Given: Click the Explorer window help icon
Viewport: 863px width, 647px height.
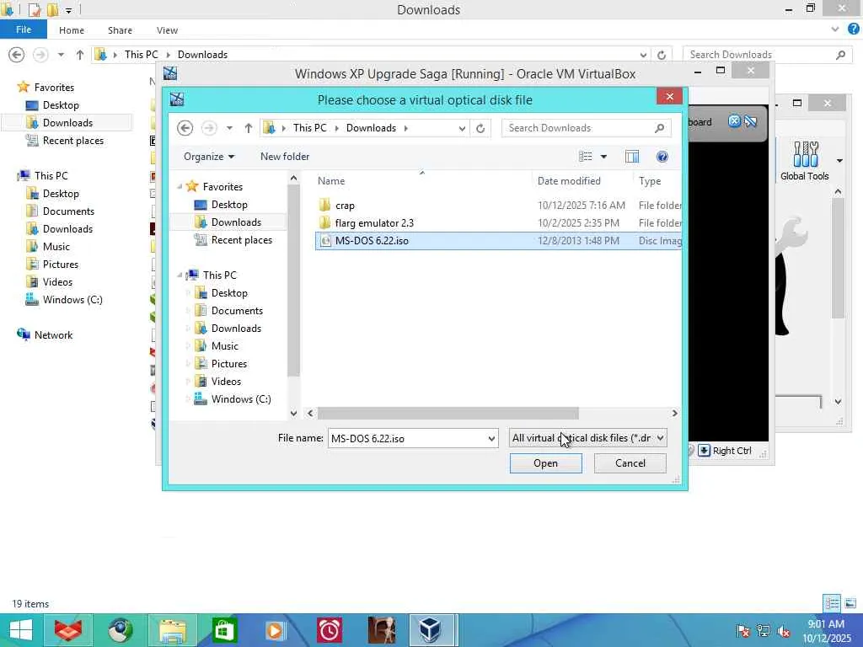Looking at the screenshot, I should pos(853,29).
